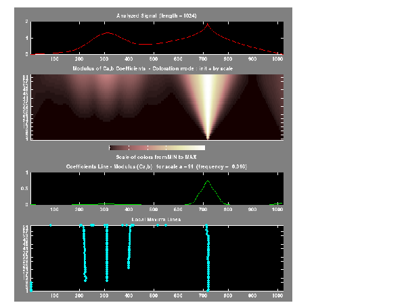Click the small green bump near 300
This screenshot has height=305, width=406.
tap(104, 203)
